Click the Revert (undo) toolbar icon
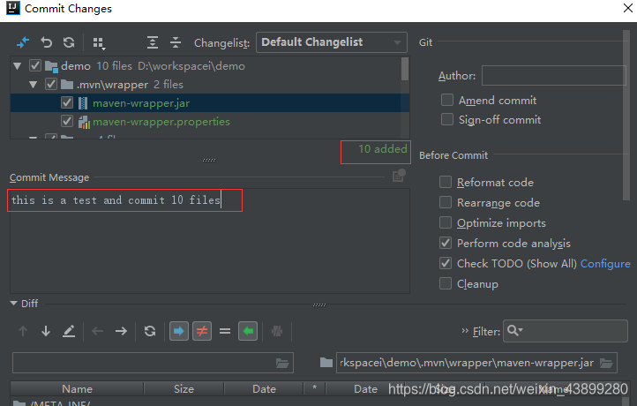This screenshot has height=406, width=637. (x=46, y=42)
